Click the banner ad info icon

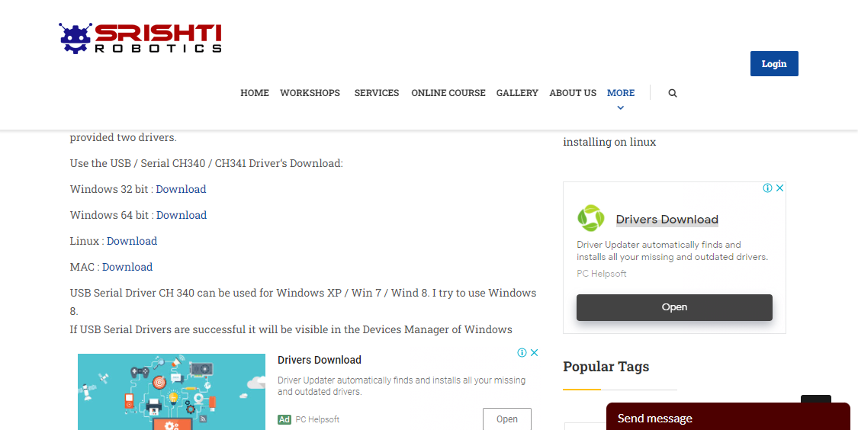tap(522, 353)
